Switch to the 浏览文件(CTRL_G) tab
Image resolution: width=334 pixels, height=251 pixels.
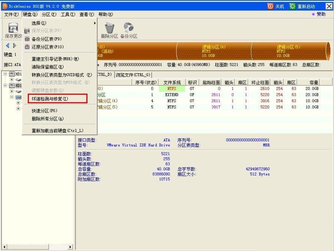click(x=133, y=75)
